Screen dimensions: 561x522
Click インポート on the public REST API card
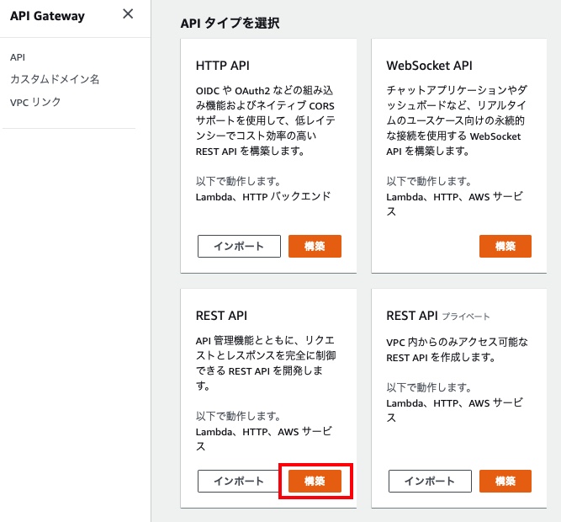pos(239,481)
